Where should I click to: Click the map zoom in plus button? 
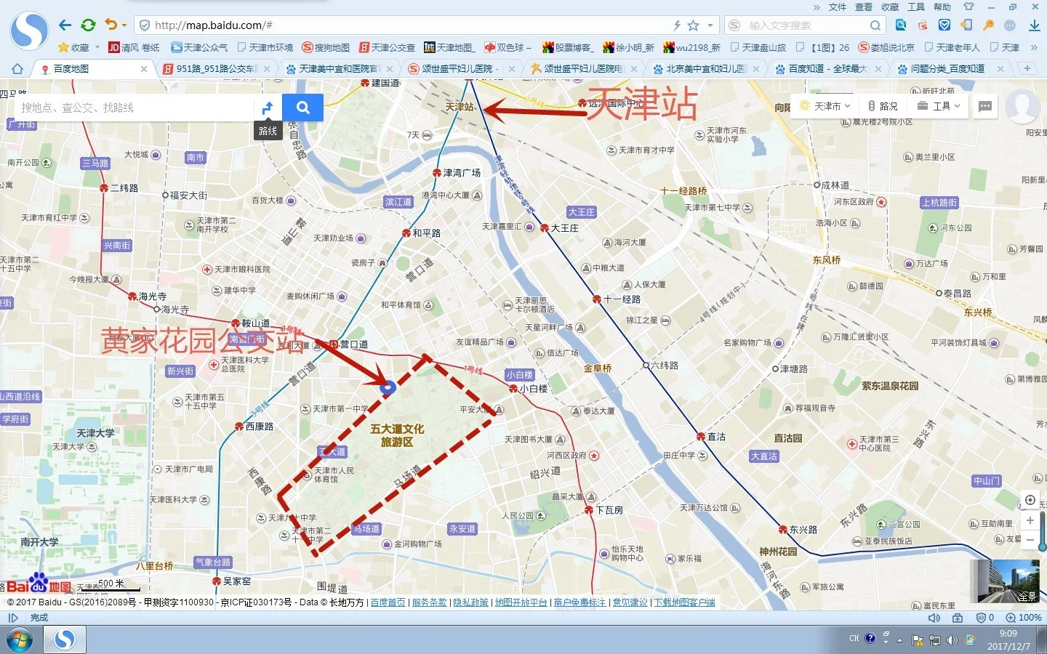[x=1030, y=520]
